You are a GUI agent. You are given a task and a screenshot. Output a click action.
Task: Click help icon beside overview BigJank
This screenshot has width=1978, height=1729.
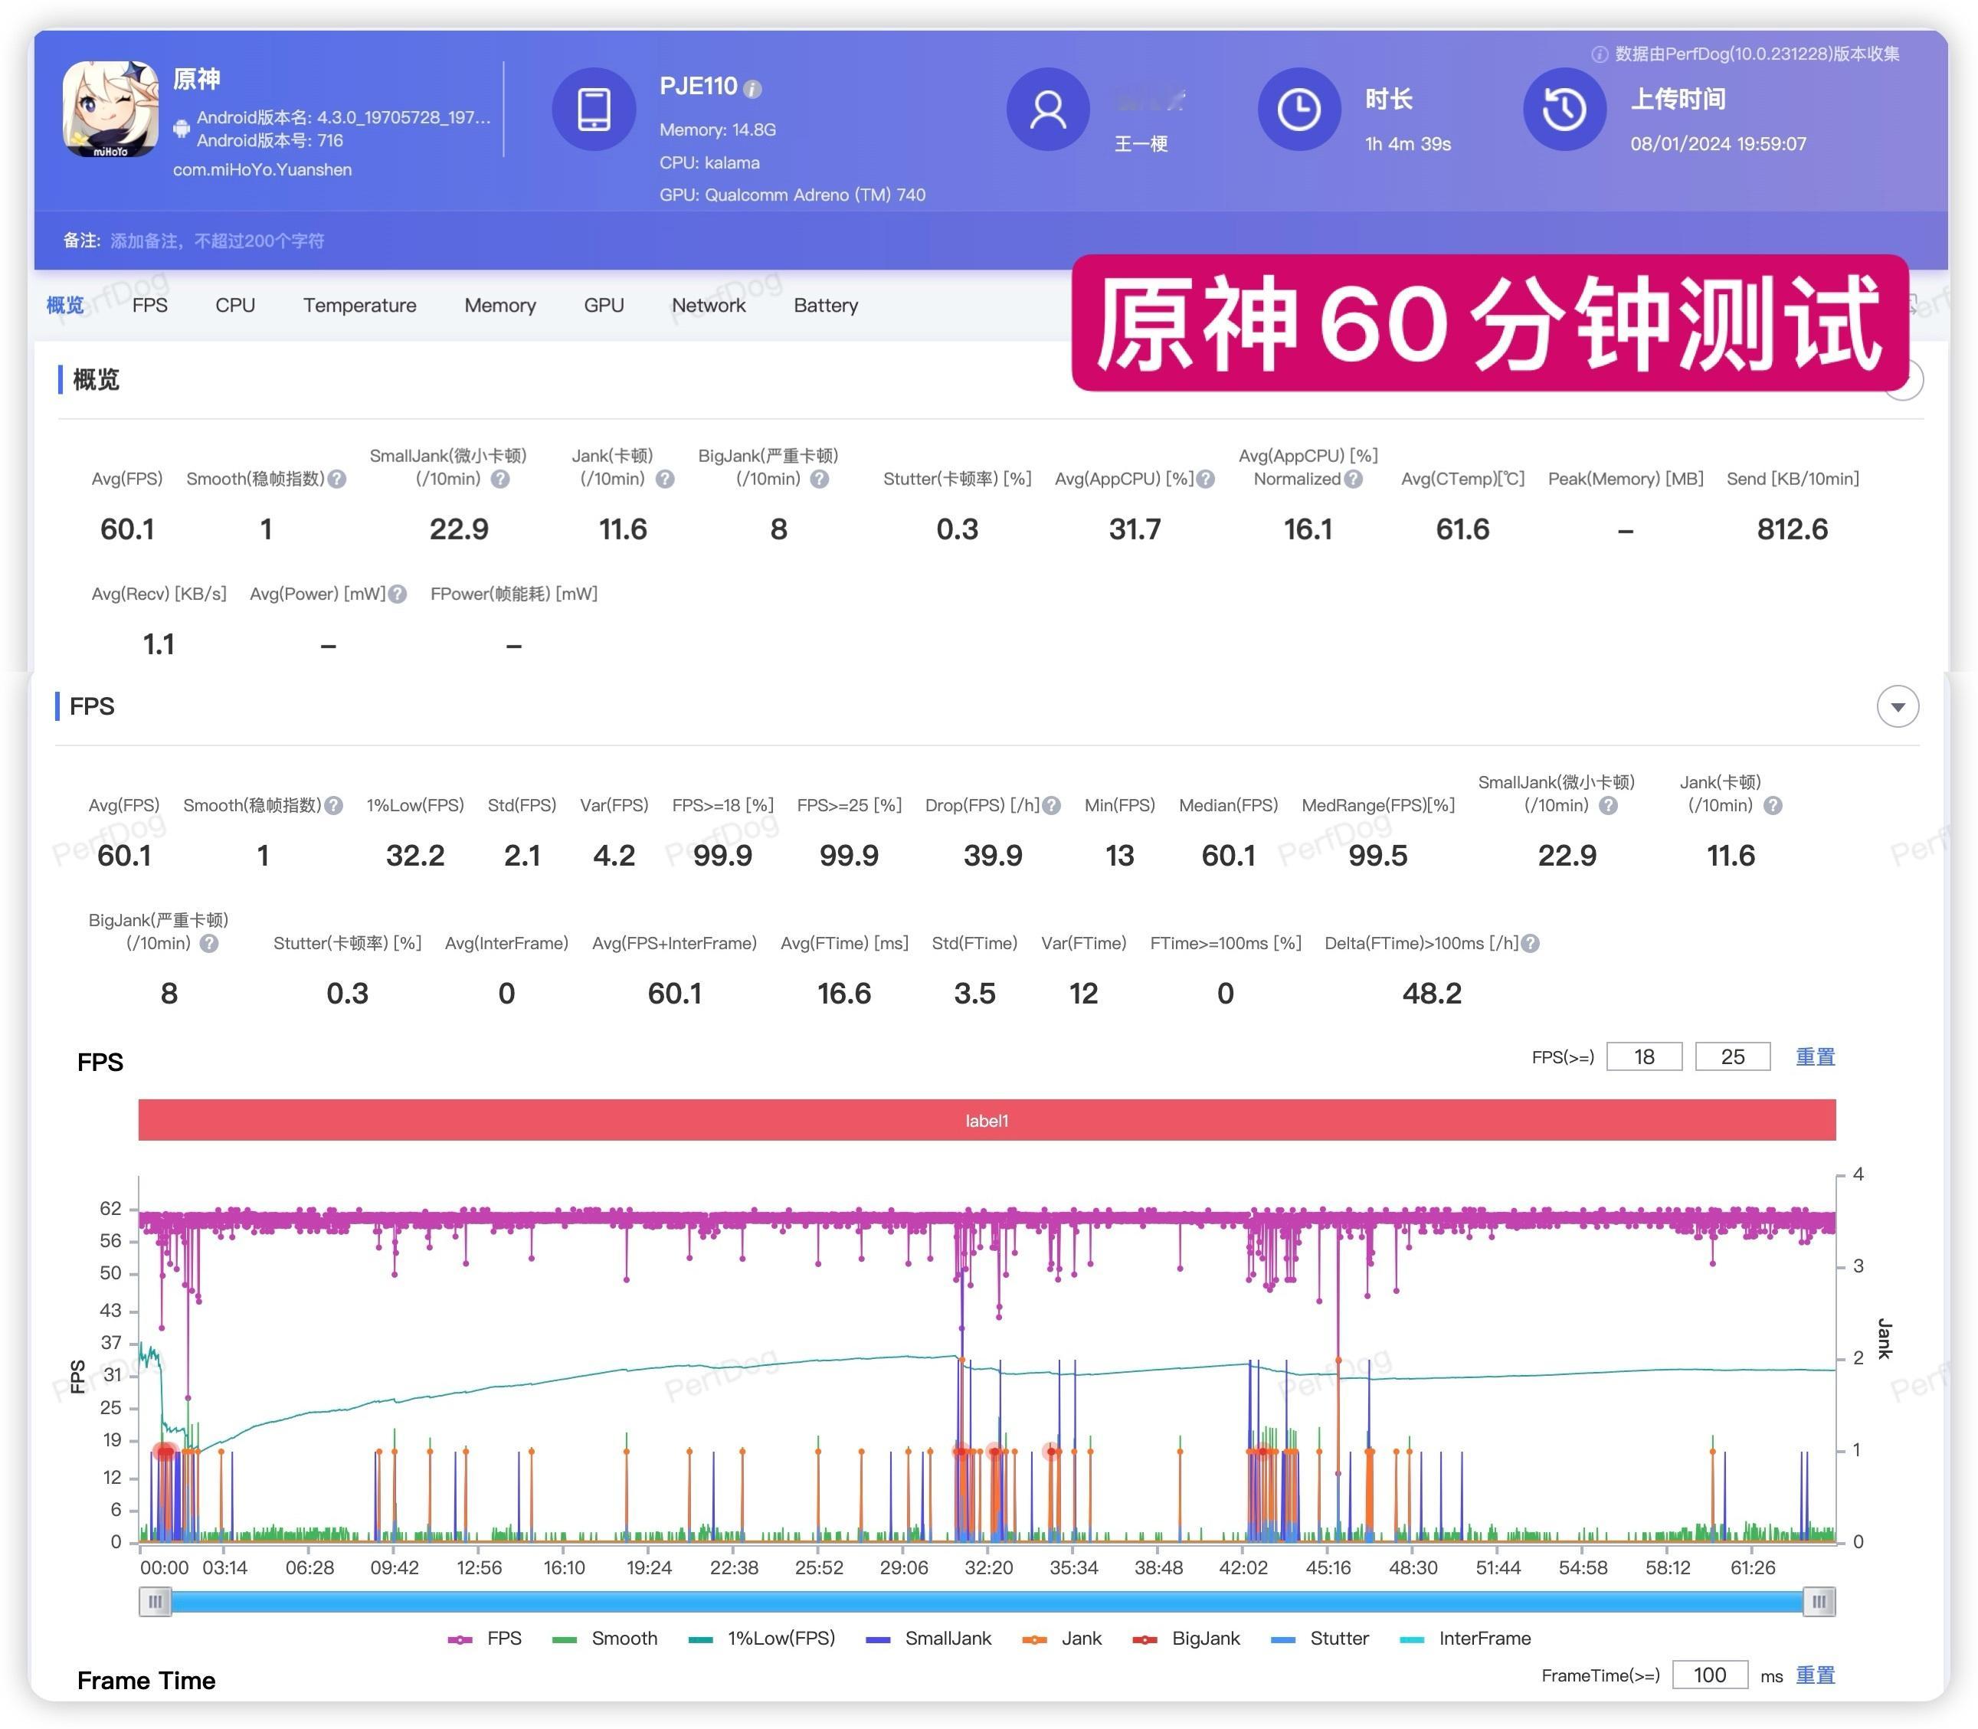tap(819, 479)
